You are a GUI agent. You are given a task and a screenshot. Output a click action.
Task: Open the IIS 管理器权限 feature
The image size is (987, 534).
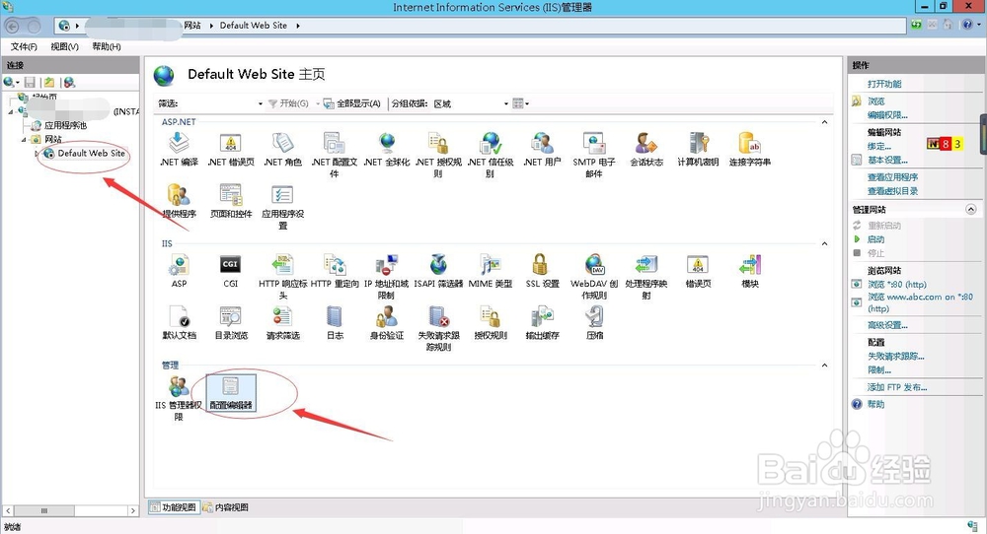179,398
